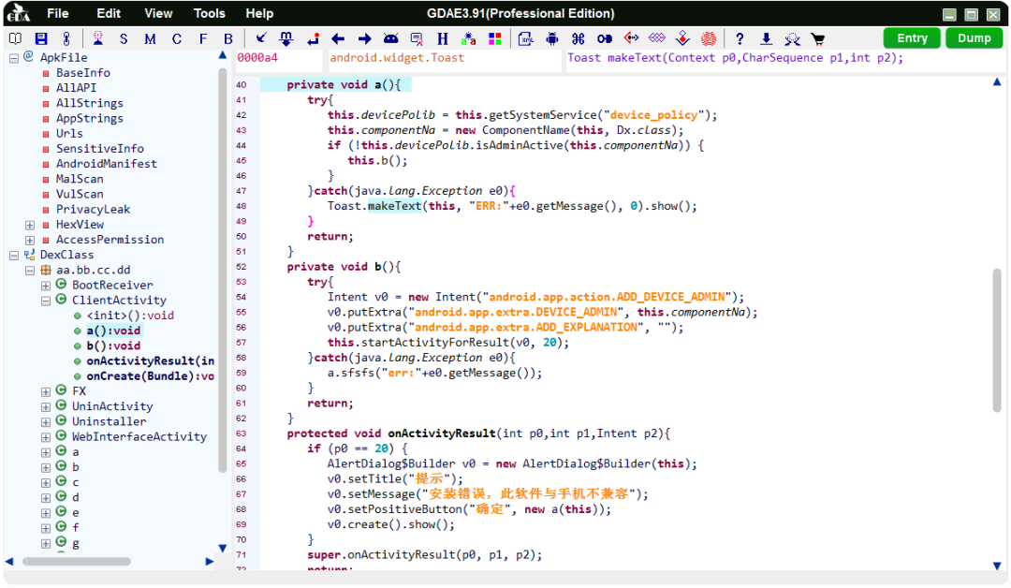The height and width of the screenshot is (588, 1011).
Task: Click the green Entry button
Action: tap(912, 38)
